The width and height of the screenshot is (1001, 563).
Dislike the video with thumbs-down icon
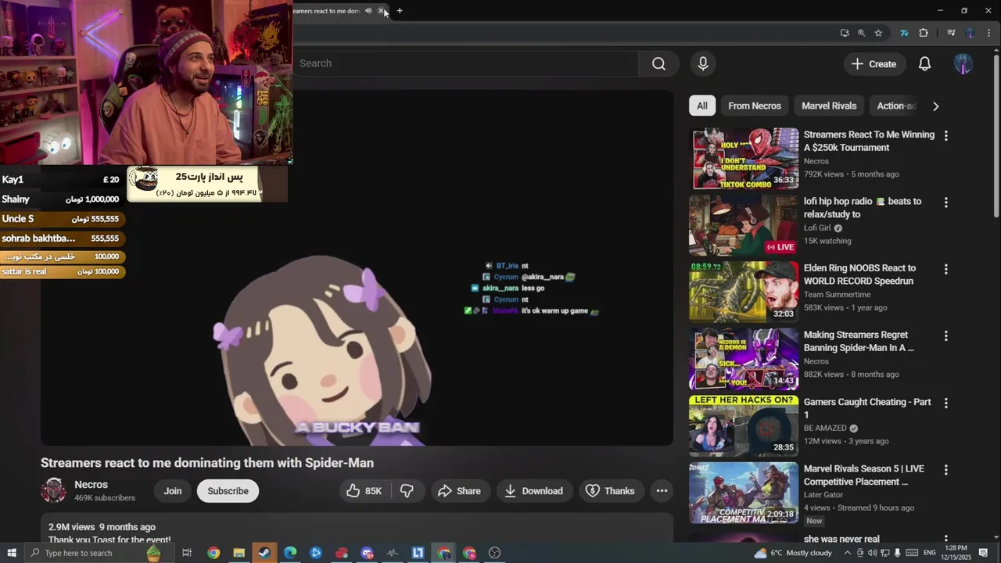coord(407,491)
